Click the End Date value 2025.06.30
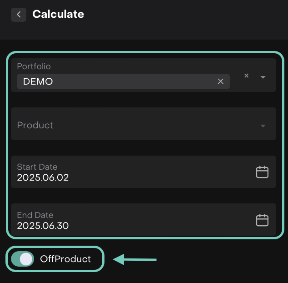The image size is (288, 283). (43, 226)
